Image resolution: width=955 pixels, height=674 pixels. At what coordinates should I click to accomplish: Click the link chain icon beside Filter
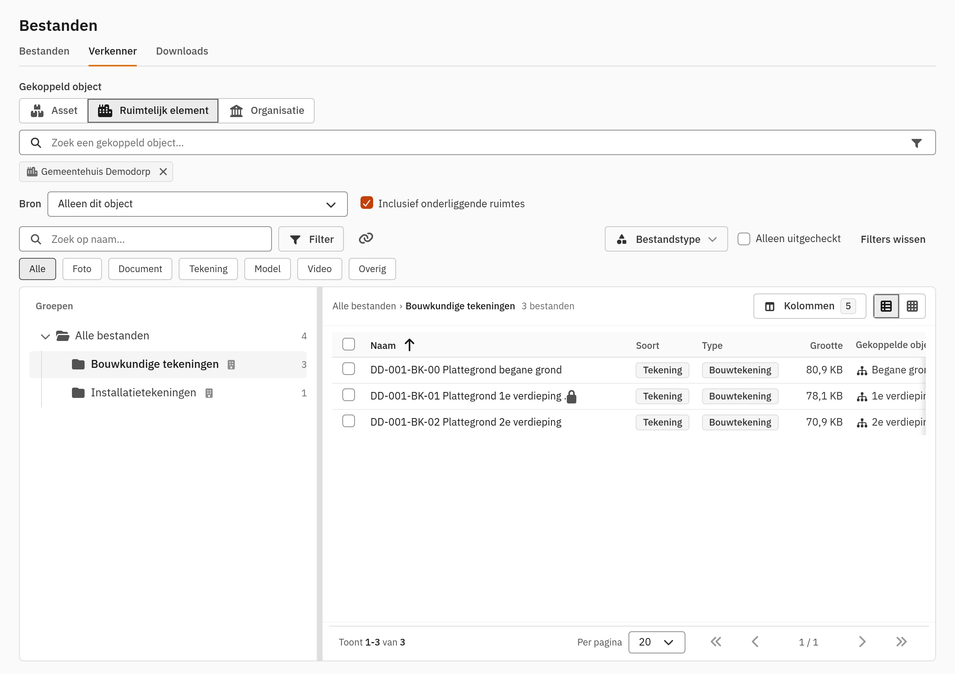click(366, 238)
